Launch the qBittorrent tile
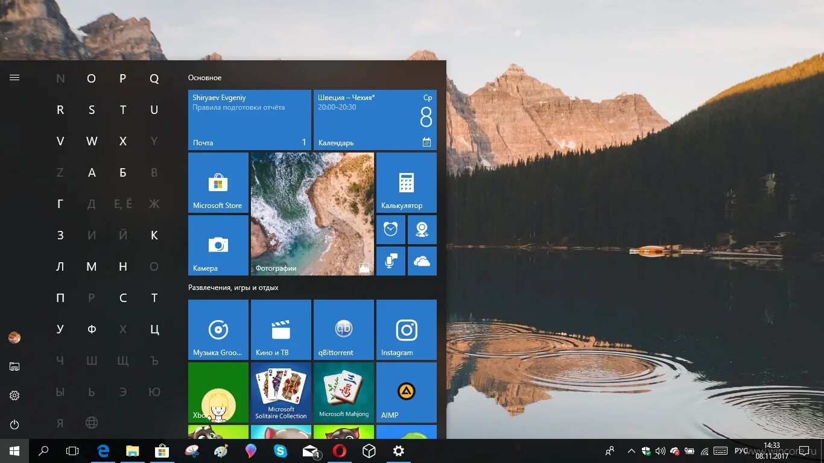824x463 pixels. (x=343, y=329)
